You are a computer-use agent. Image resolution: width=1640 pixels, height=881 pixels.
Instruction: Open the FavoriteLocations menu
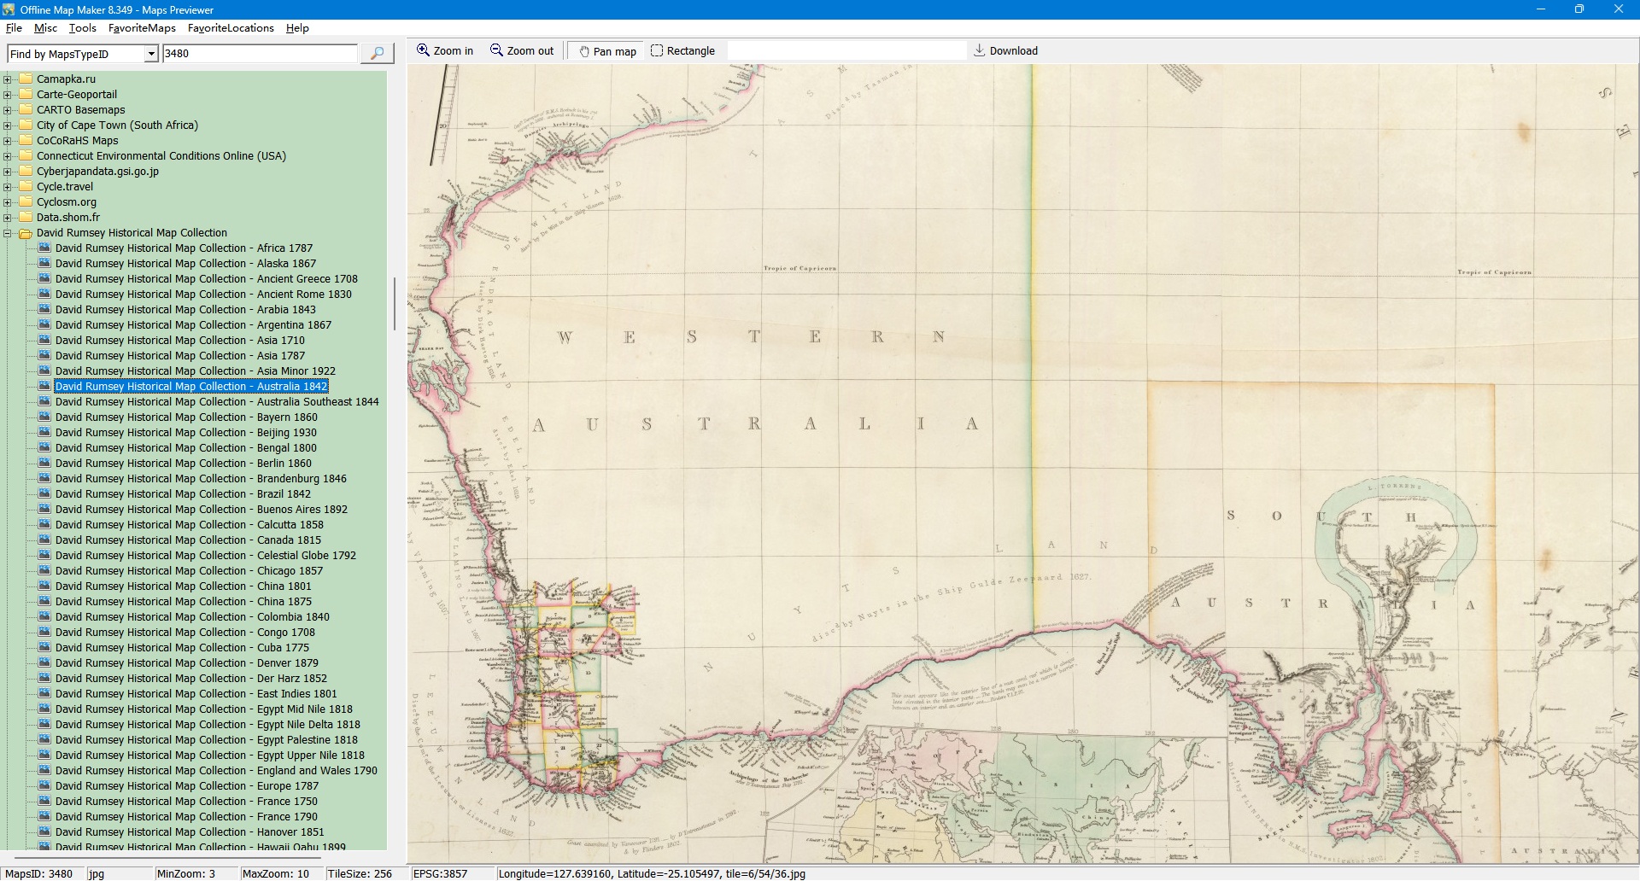click(x=231, y=28)
